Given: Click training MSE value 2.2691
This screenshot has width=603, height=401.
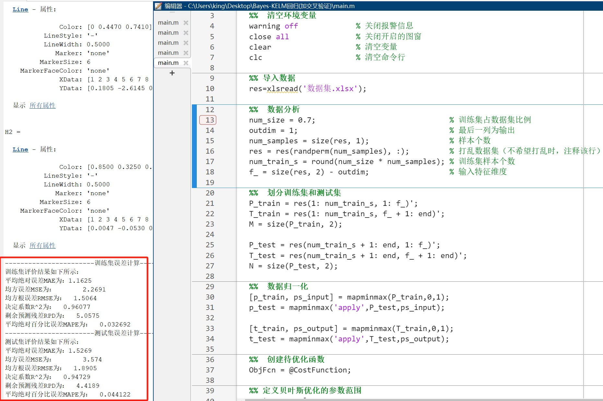Looking at the screenshot, I should click(94, 289).
